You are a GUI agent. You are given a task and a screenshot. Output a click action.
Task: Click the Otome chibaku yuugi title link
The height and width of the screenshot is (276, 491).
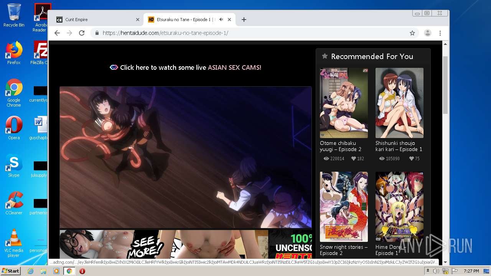click(341, 146)
